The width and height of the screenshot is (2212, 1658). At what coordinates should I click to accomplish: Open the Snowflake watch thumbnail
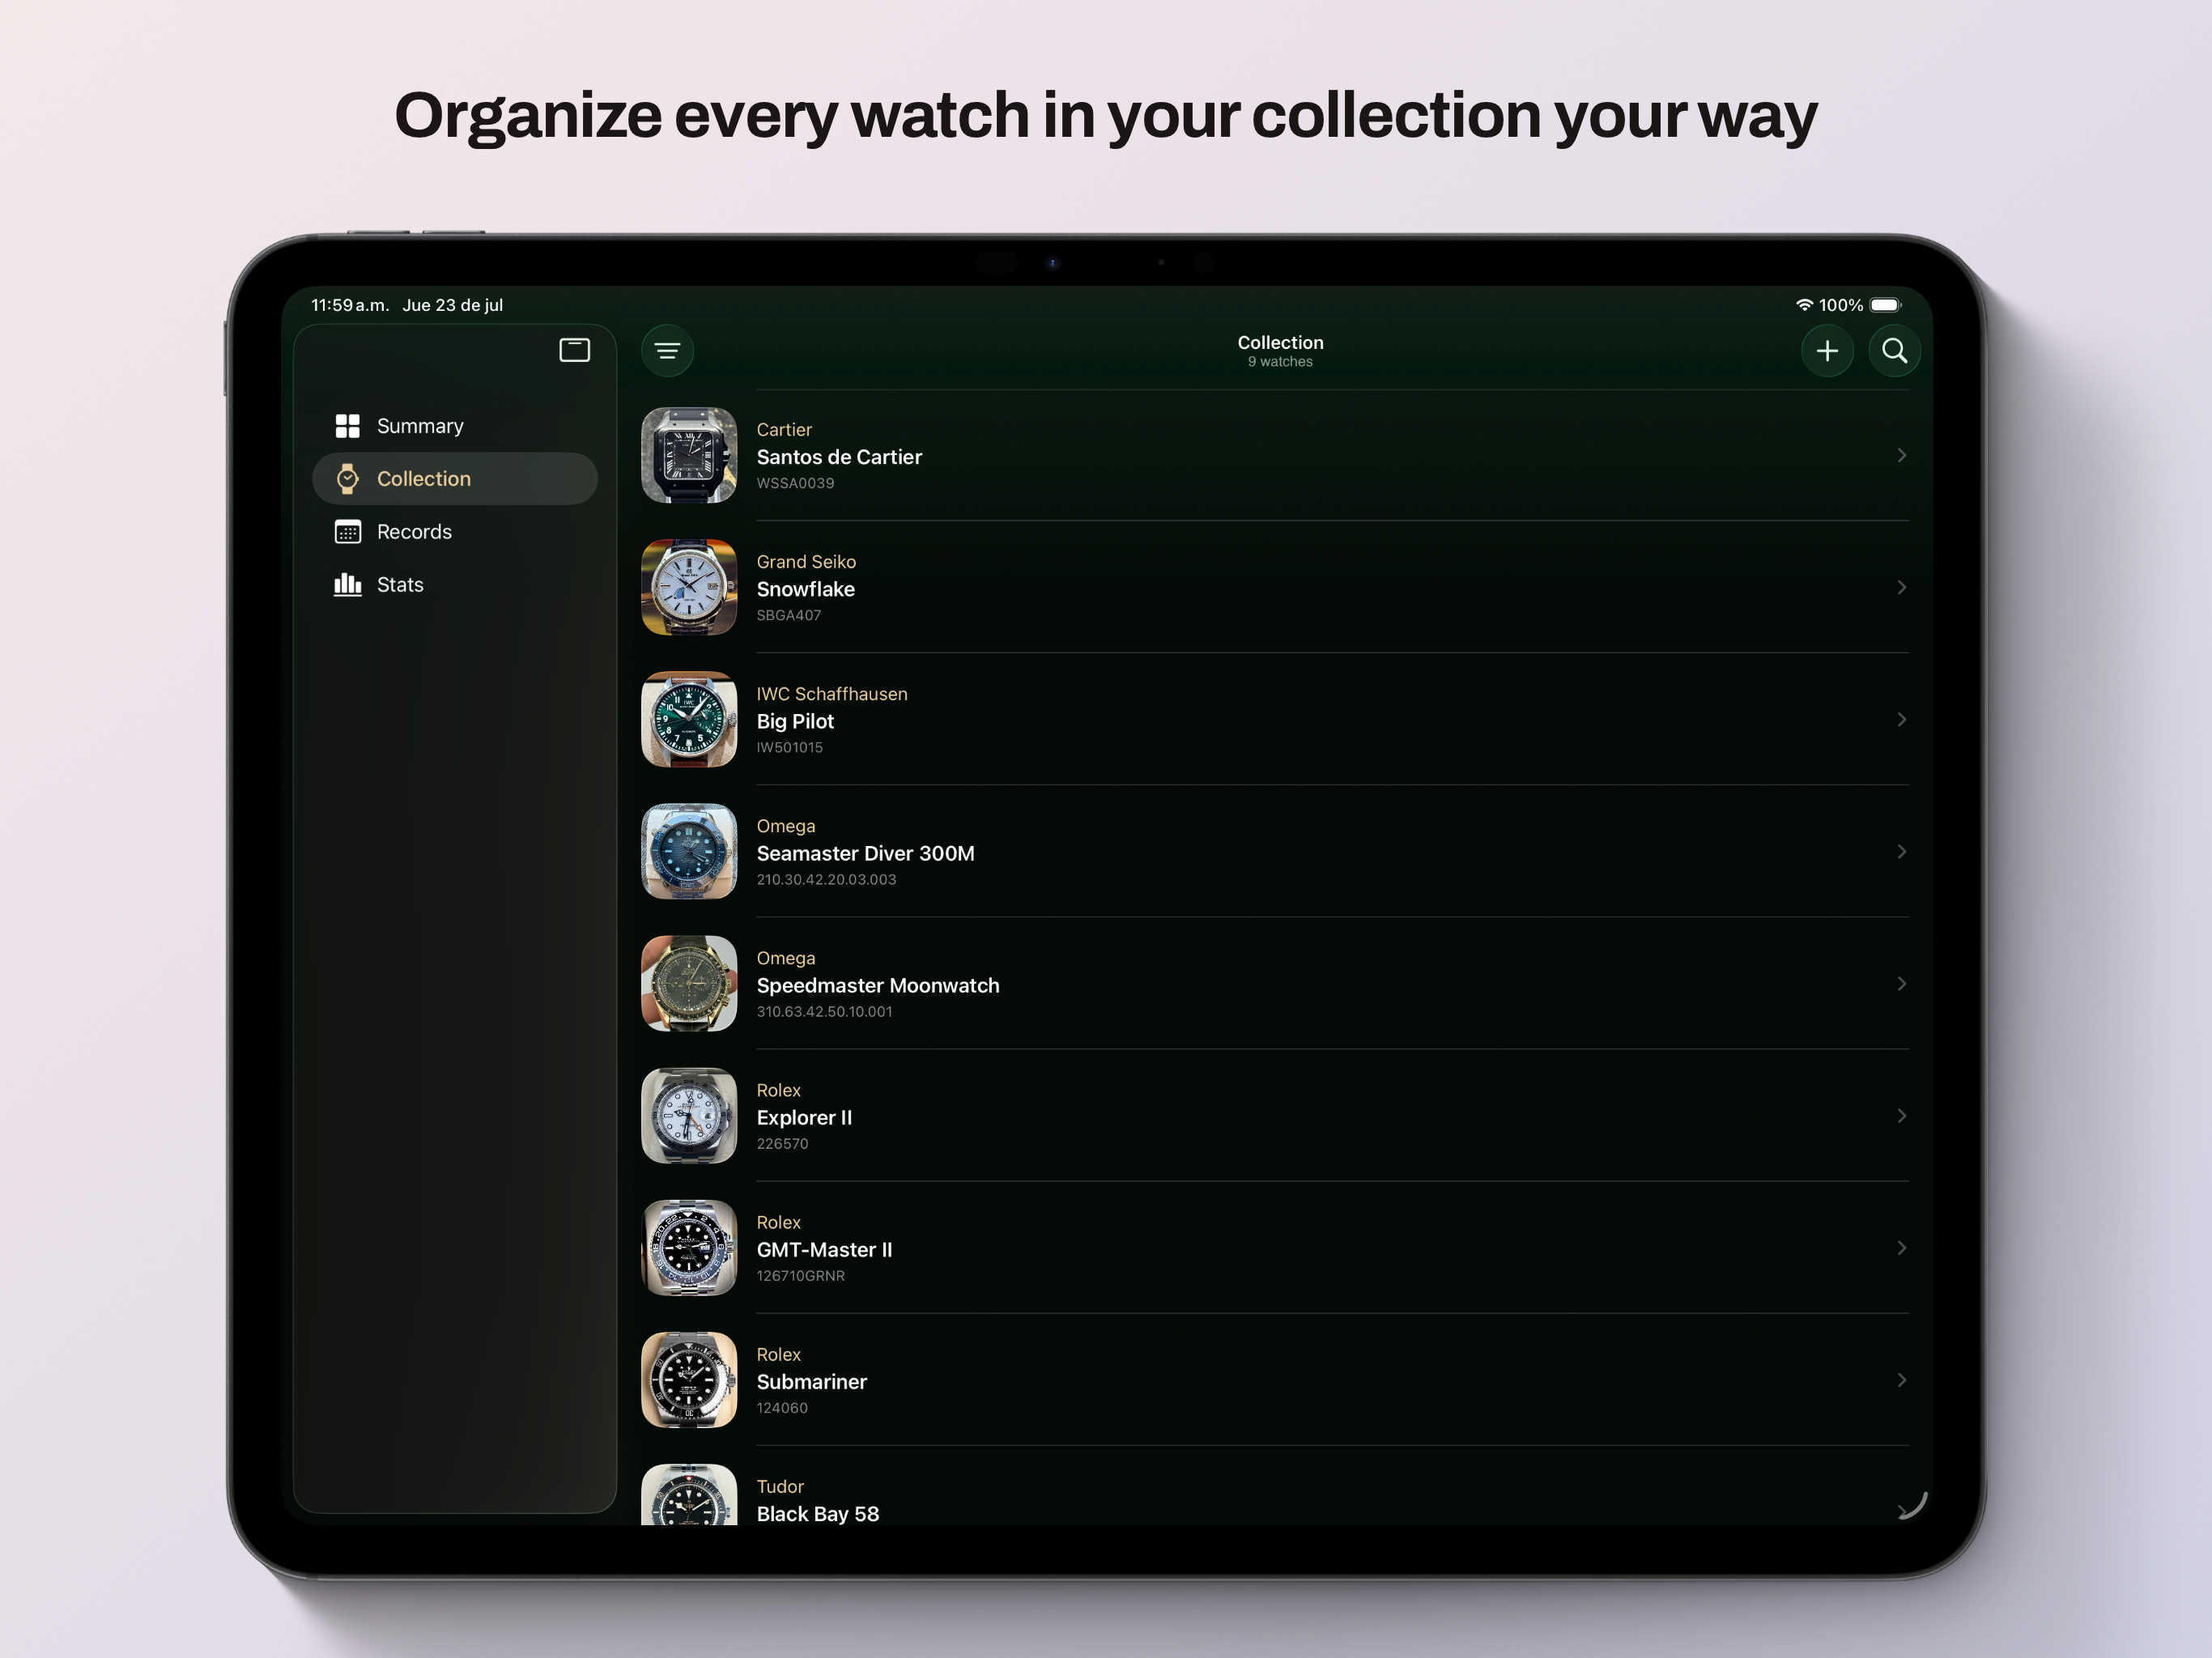point(689,587)
